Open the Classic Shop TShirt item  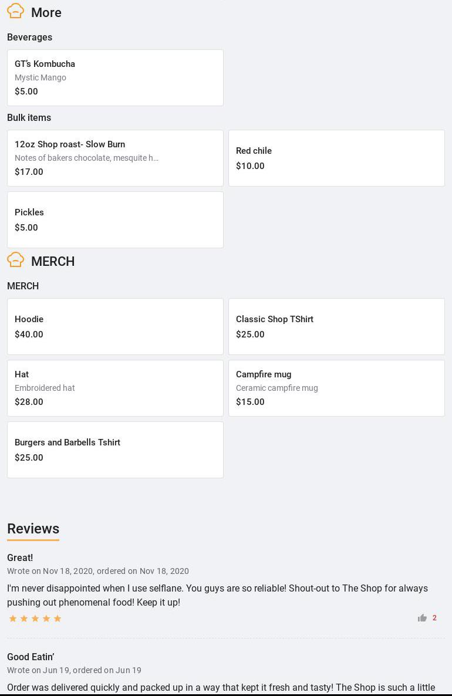[336, 326]
